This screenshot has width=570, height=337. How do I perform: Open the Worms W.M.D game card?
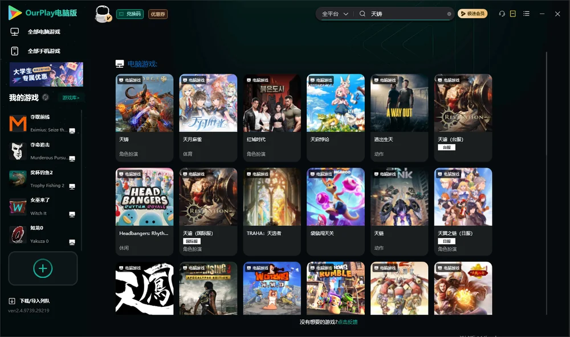(x=272, y=289)
